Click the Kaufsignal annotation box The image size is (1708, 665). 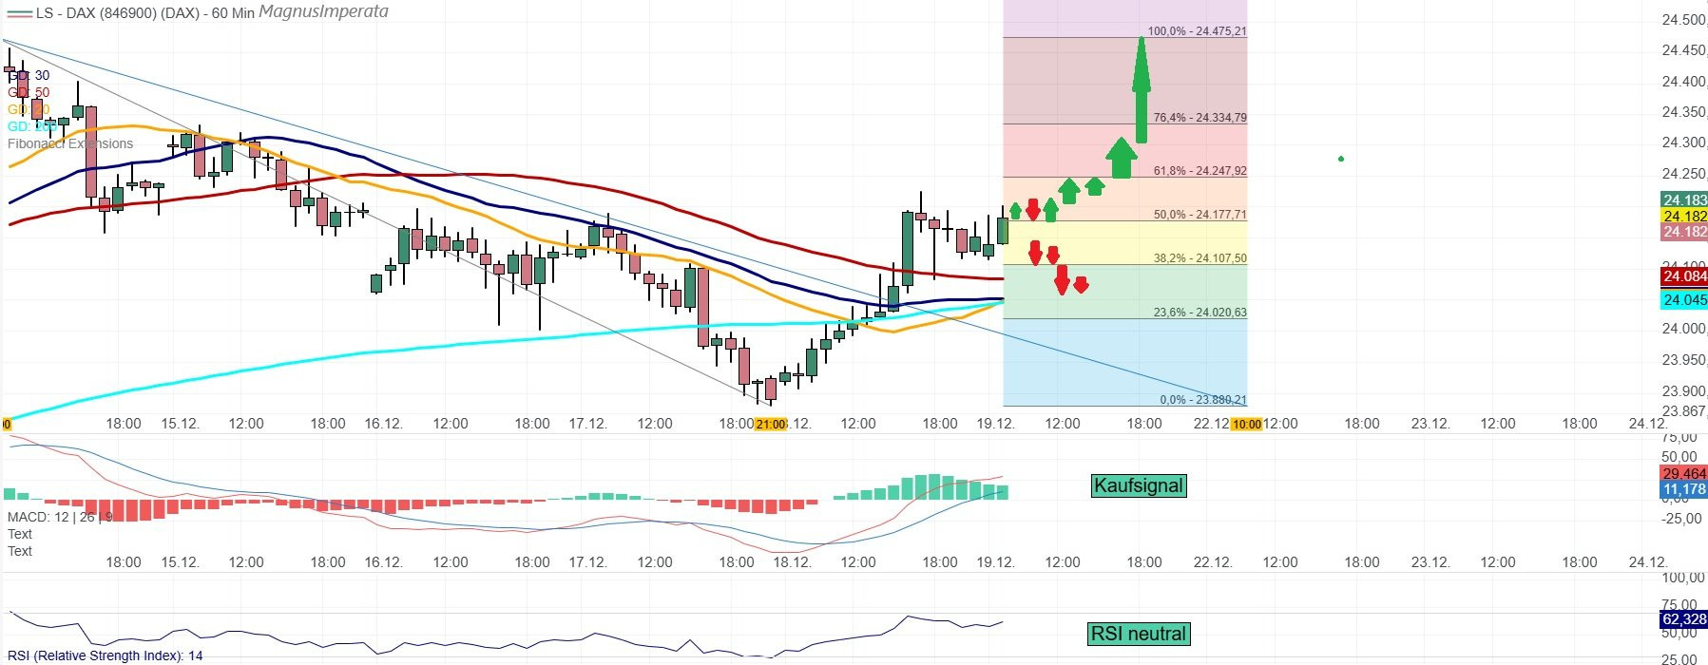point(1138,485)
